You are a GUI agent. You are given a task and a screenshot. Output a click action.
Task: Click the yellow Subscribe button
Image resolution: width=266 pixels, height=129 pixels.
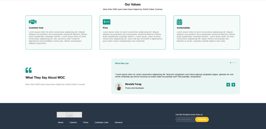tap(202, 119)
